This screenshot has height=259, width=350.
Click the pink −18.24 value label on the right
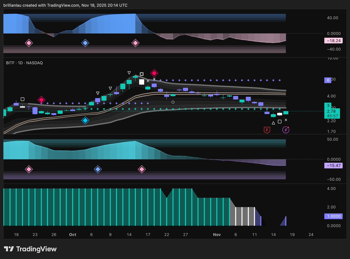coord(333,41)
